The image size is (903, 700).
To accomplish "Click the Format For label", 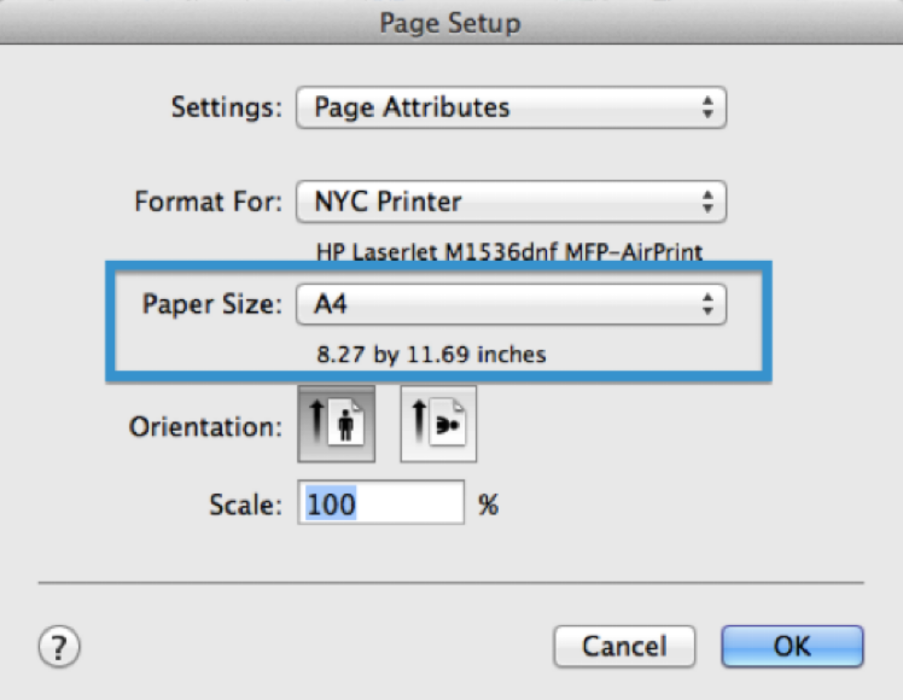I will pyautogui.click(x=208, y=201).
